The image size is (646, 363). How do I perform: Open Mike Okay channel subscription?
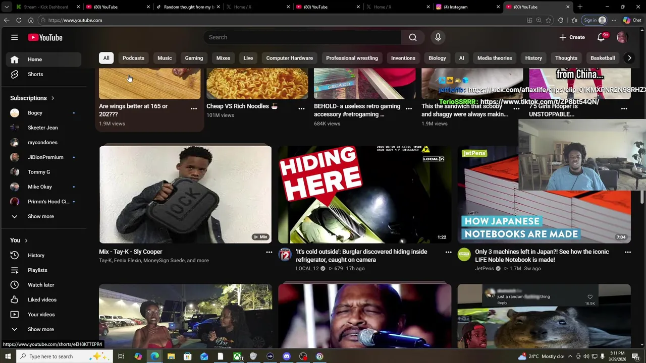43,187
